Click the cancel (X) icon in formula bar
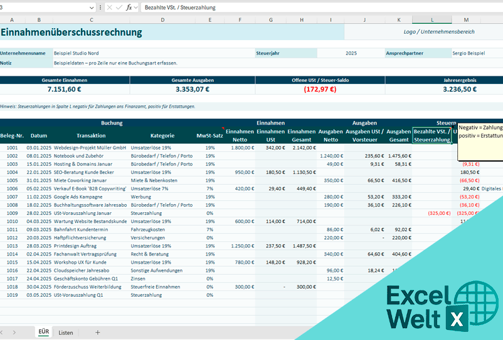The image size is (503, 340). 109,8
